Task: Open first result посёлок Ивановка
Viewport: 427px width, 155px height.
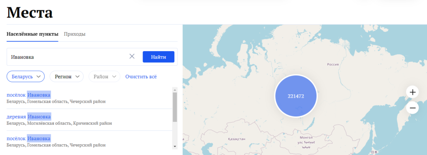Action: tap(29, 95)
